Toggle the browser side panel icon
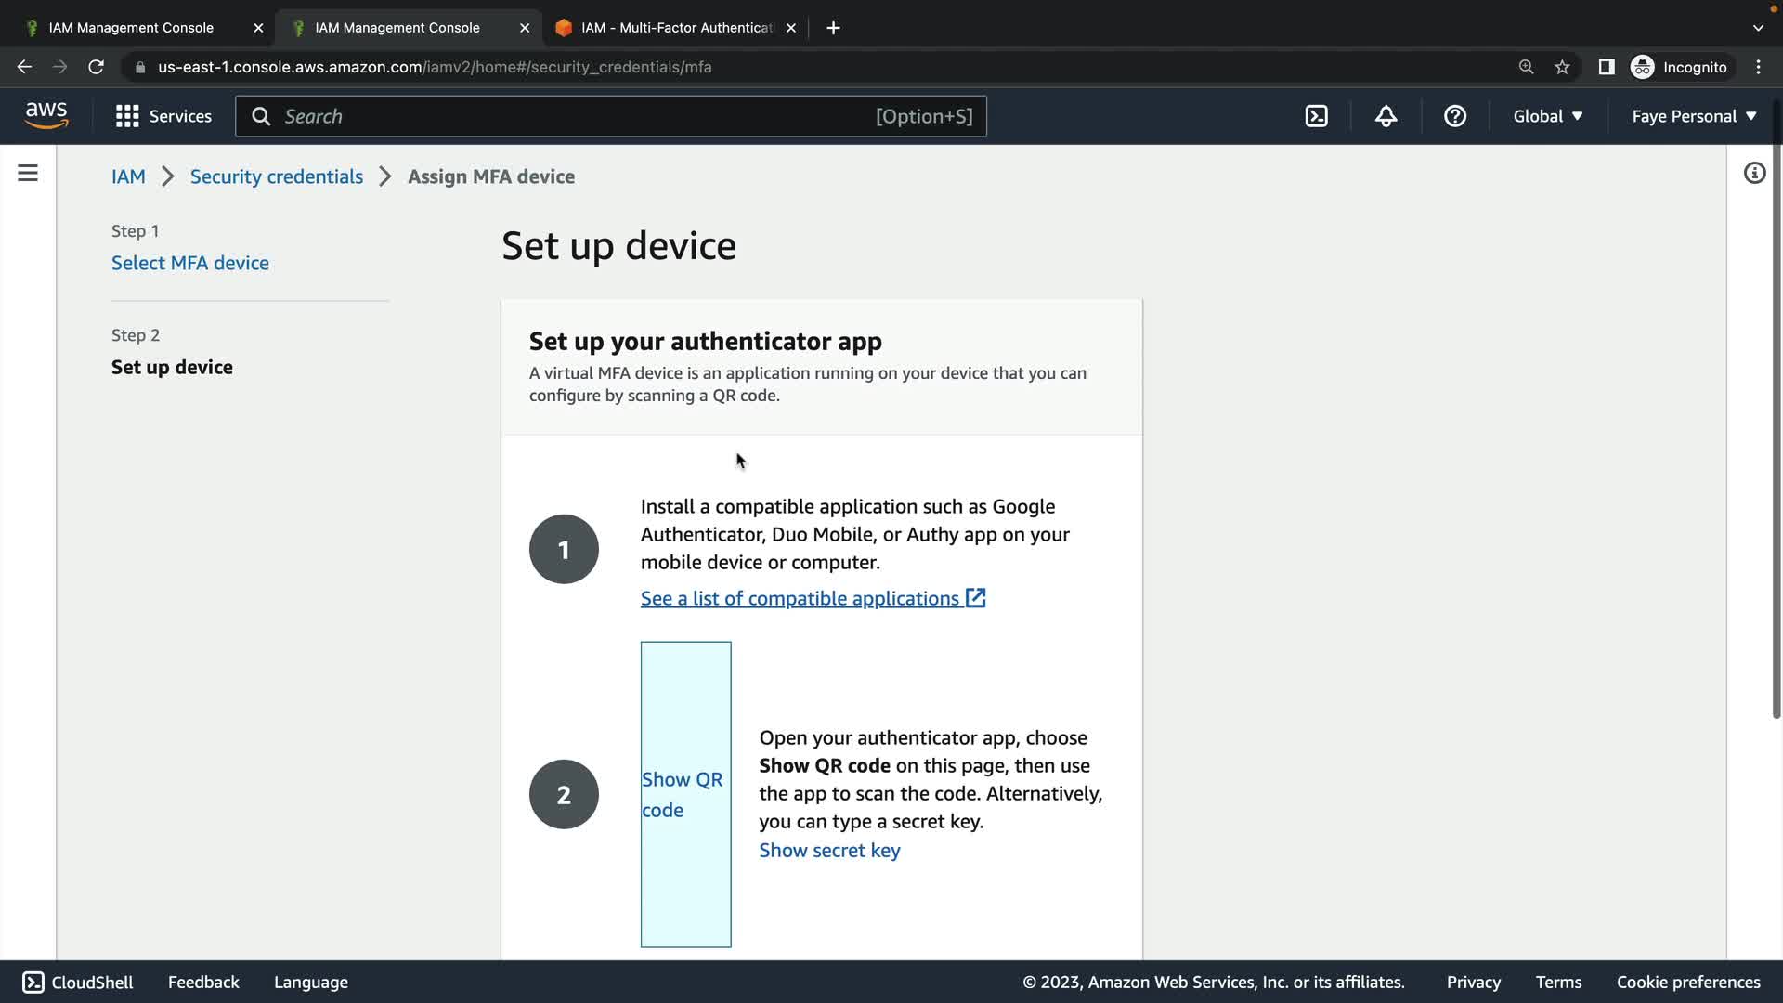This screenshot has height=1003, width=1783. (x=1606, y=67)
